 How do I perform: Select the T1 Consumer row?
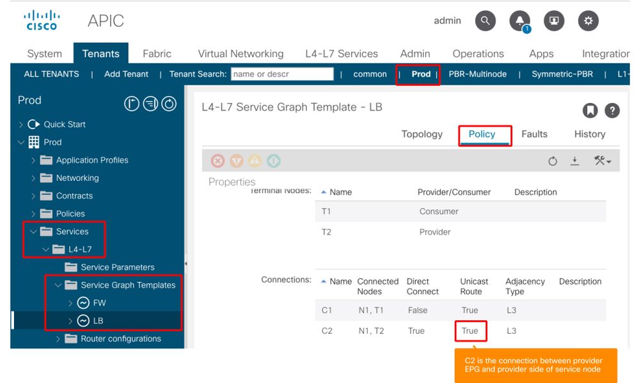pos(461,212)
